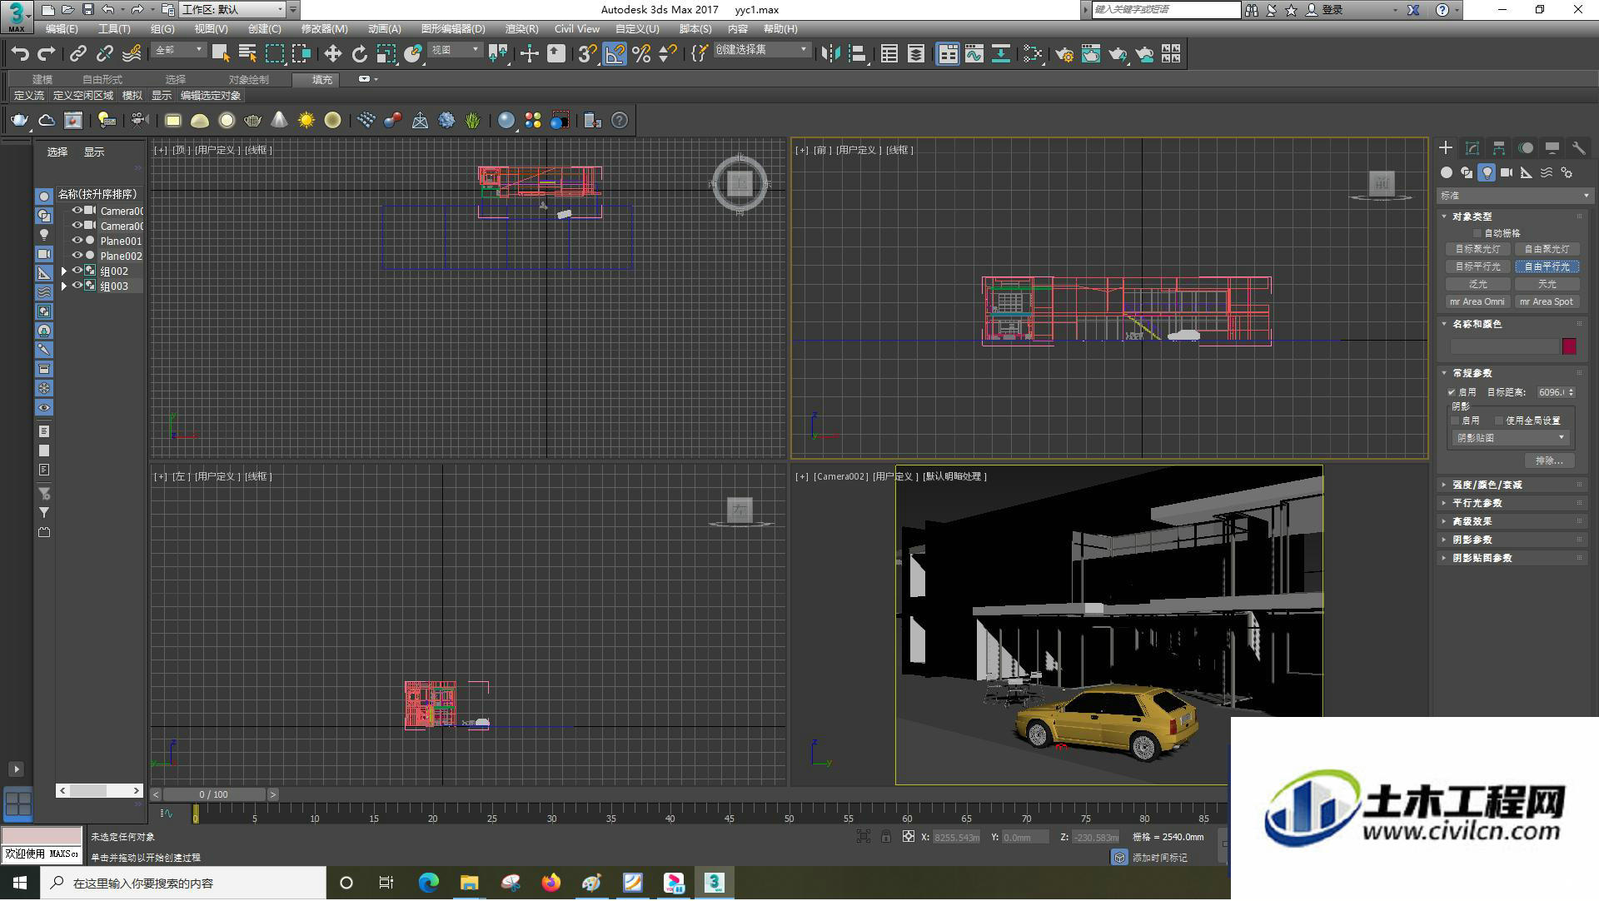The width and height of the screenshot is (1599, 901).
Task: Expand 强度/颜色/衰减 rollout
Action: point(1487,485)
